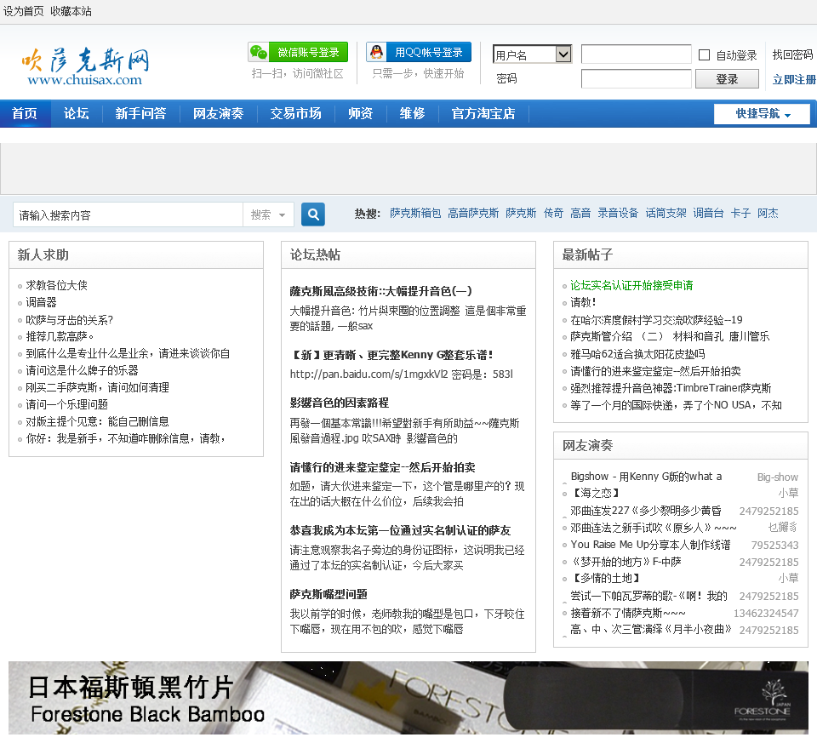This screenshot has height=743, width=817.
Task: Click the Forestone Black Bamboo banner ad
Action: pyautogui.click(x=408, y=697)
